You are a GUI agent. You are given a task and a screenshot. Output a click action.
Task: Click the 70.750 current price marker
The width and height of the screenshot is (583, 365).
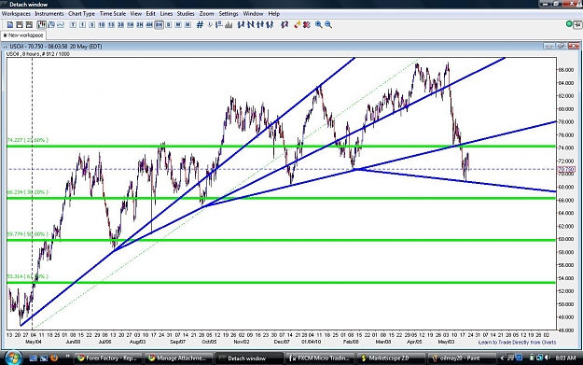[566, 169]
